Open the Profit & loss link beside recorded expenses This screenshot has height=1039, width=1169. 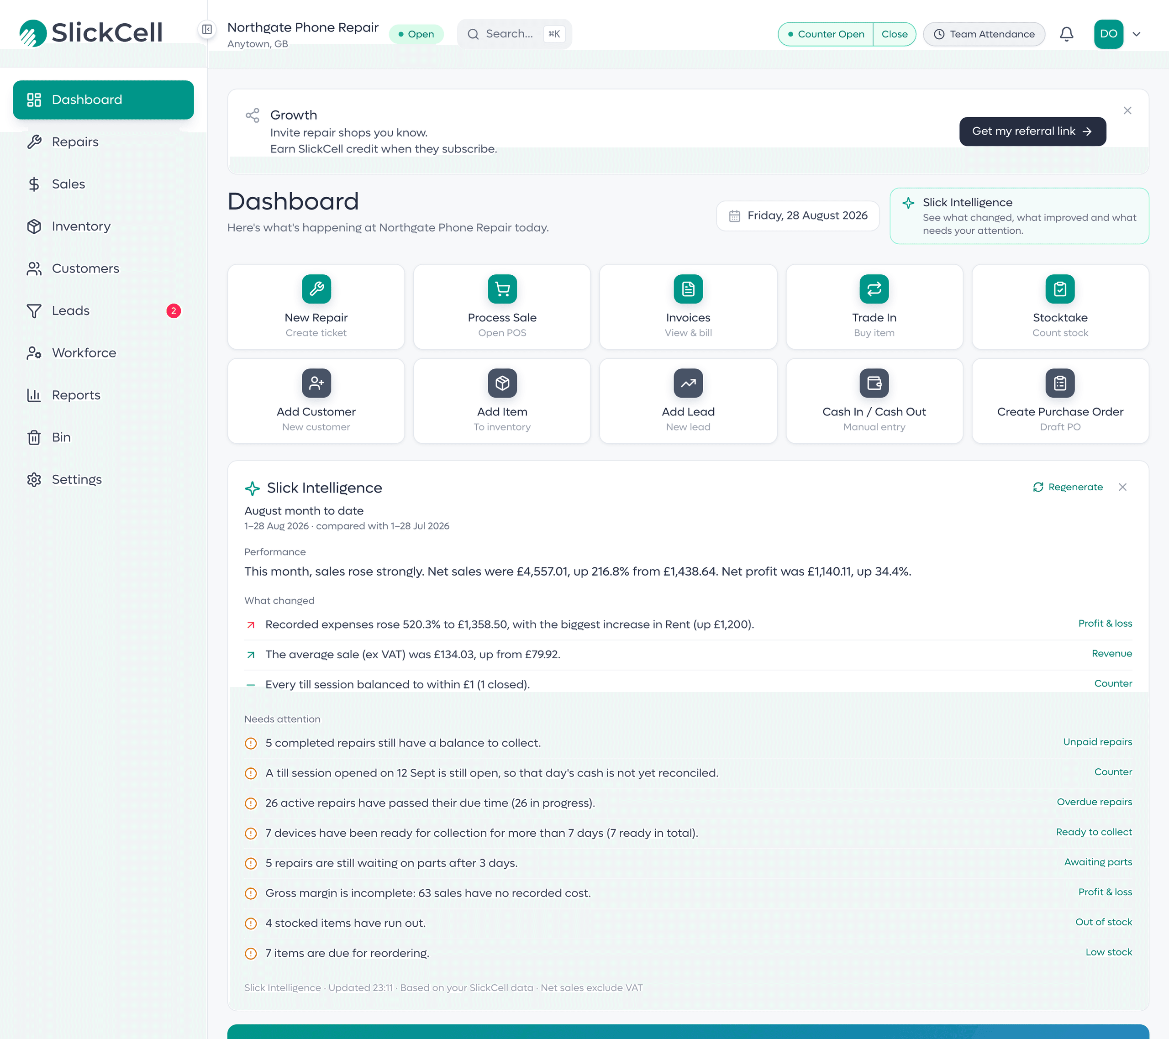tap(1105, 623)
